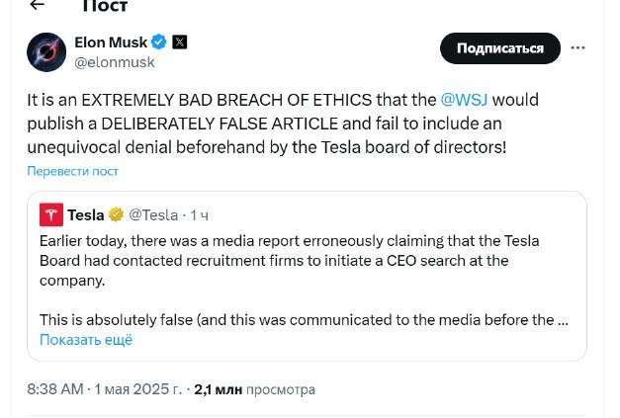This screenshot has width=620, height=418.
Task: Click the @elonmusk handle
Action: pos(115,62)
